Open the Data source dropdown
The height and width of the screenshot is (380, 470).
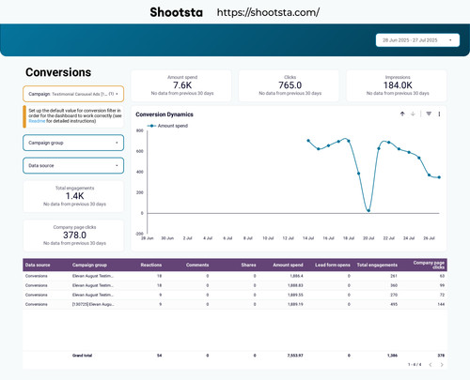(x=73, y=165)
